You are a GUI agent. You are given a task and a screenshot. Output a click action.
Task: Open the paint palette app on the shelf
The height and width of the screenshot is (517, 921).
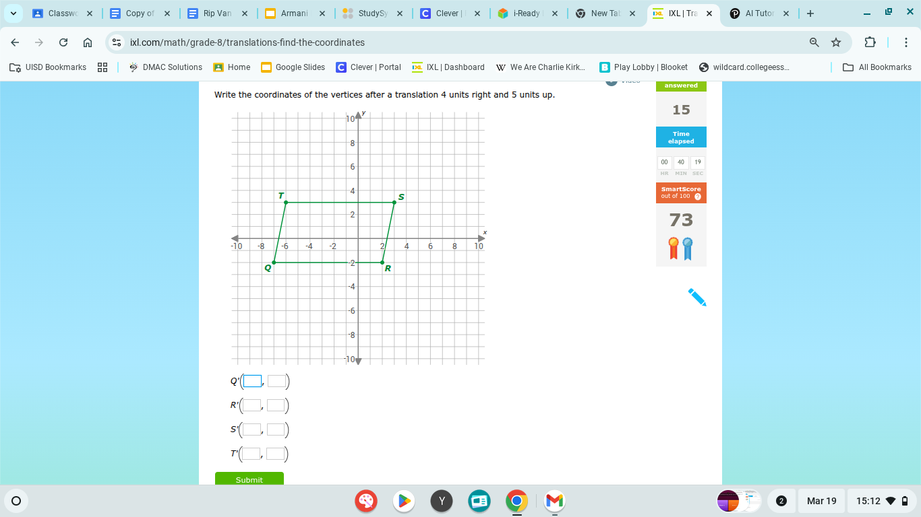pyautogui.click(x=366, y=501)
